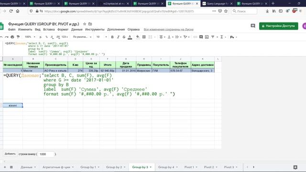Apply ruble currency format
This screenshot has height=172, width=306.
(x=41, y=37)
